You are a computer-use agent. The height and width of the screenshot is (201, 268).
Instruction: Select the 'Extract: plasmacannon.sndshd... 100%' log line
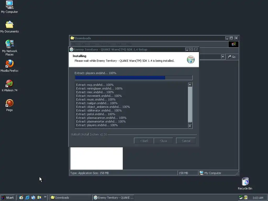click(101, 118)
